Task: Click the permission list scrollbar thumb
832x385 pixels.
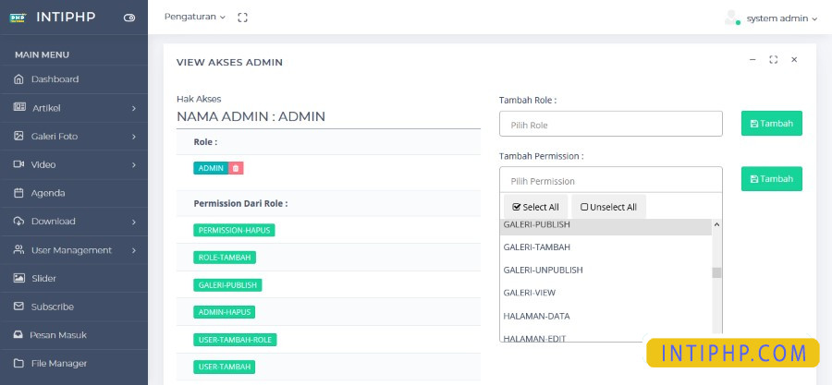Action: click(716, 272)
